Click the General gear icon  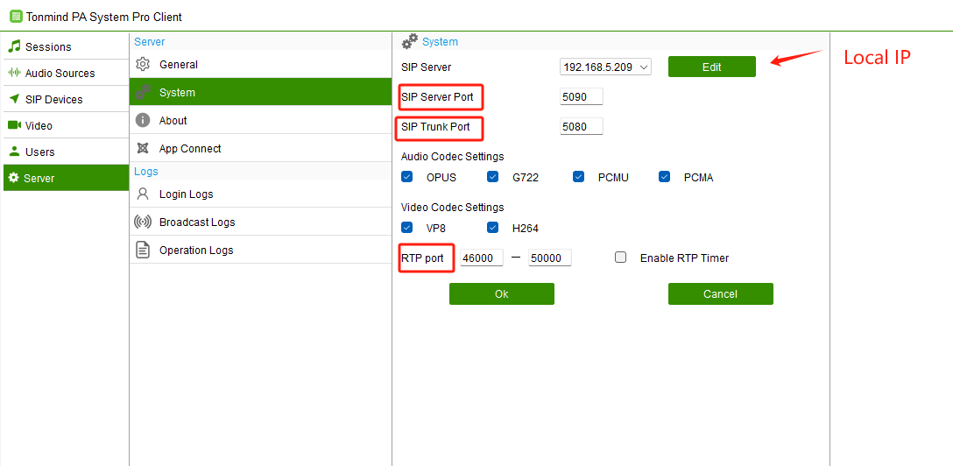point(143,64)
